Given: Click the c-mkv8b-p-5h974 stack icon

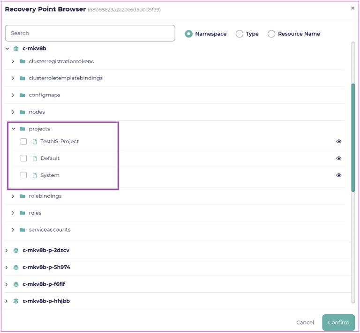Looking at the screenshot, I should (x=16, y=267).
